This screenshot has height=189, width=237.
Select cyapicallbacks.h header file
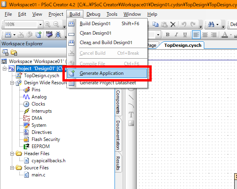pyautogui.click(x=48, y=161)
